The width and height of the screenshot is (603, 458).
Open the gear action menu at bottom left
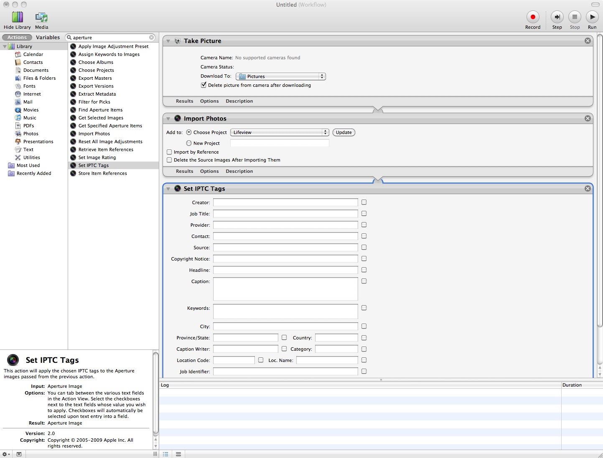click(x=6, y=454)
